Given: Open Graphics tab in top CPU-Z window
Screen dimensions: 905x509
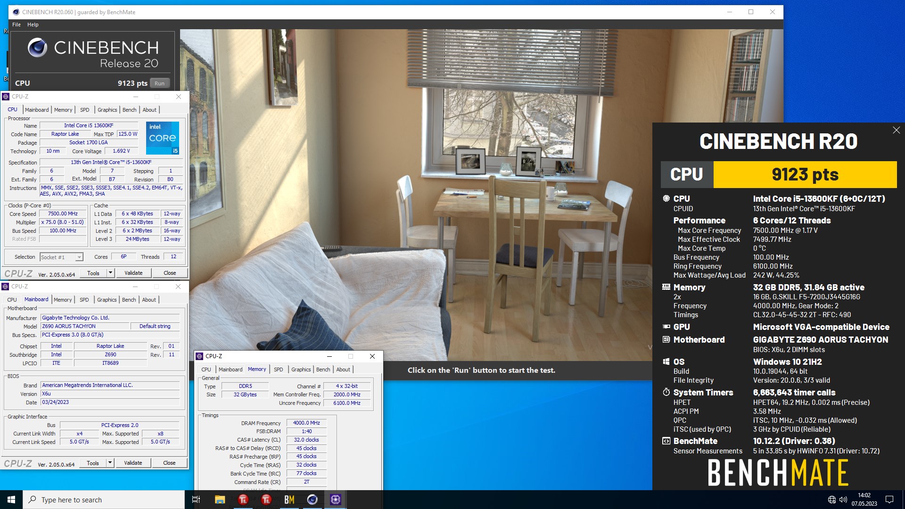Looking at the screenshot, I should click(x=107, y=110).
